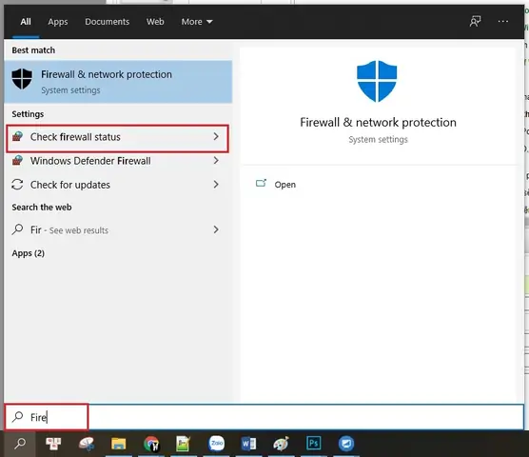Open the feedback icon in search header

[x=475, y=22]
